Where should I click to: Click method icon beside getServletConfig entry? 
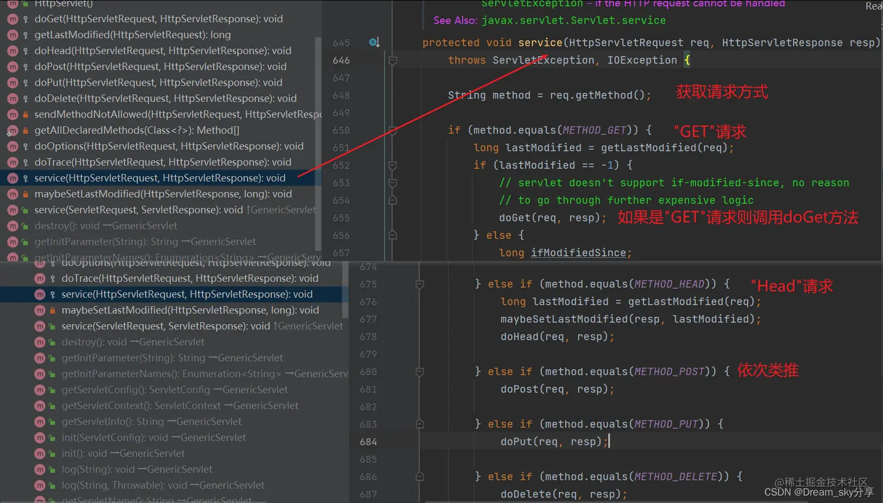click(40, 389)
